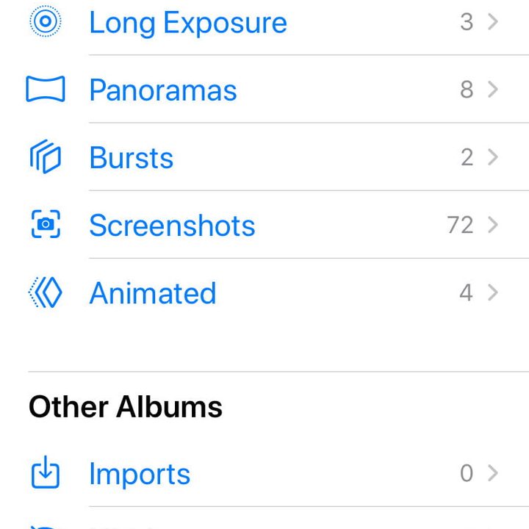Tap the Imports download tray icon
This screenshot has height=529, width=529.
pos(46,473)
